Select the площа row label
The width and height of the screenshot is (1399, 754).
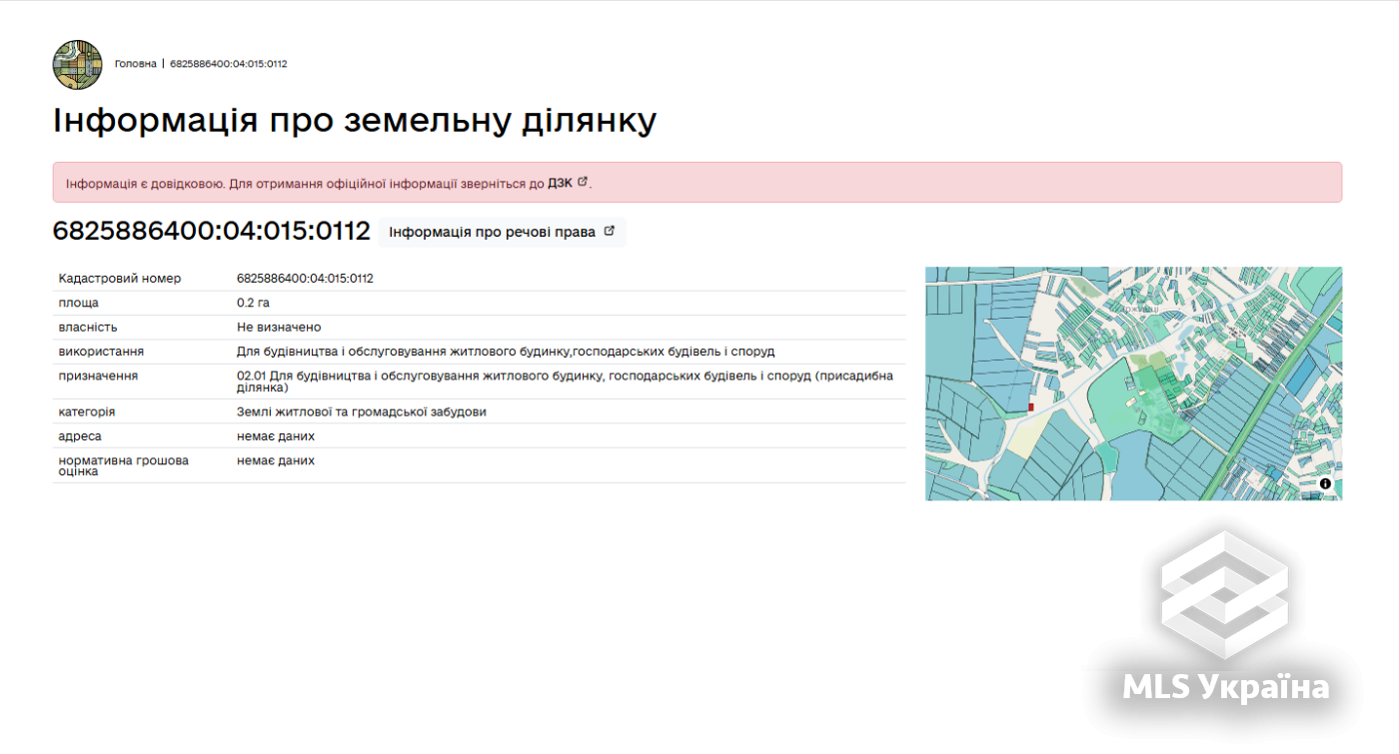[x=79, y=303]
